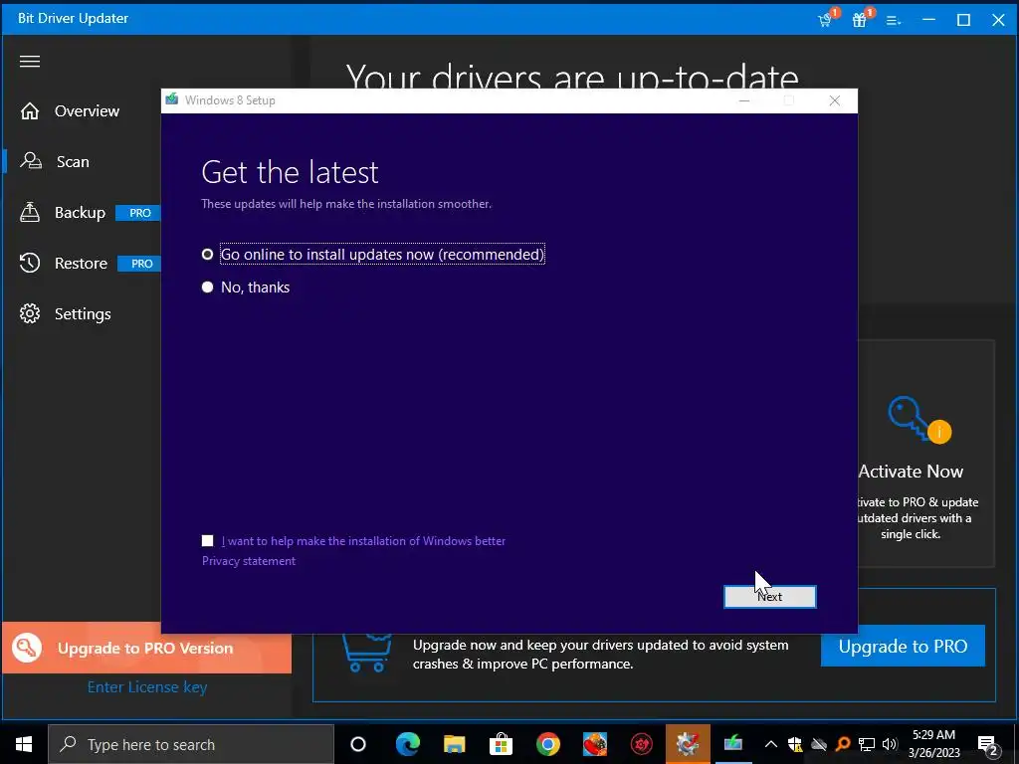This screenshot has height=764, width=1019.
Task: Select Go online to install updates now
Action: (373, 254)
